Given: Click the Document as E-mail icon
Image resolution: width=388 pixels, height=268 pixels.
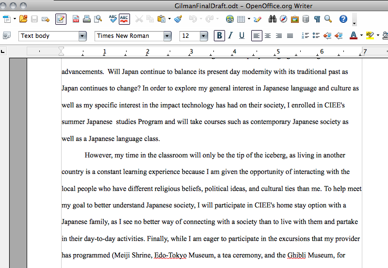Looking at the screenshot, I should [x=46, y=19].
